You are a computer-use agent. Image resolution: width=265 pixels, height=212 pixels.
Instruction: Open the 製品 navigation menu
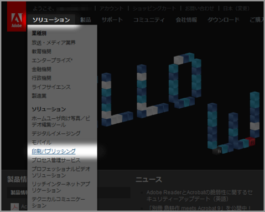click(x=86, y=20)
